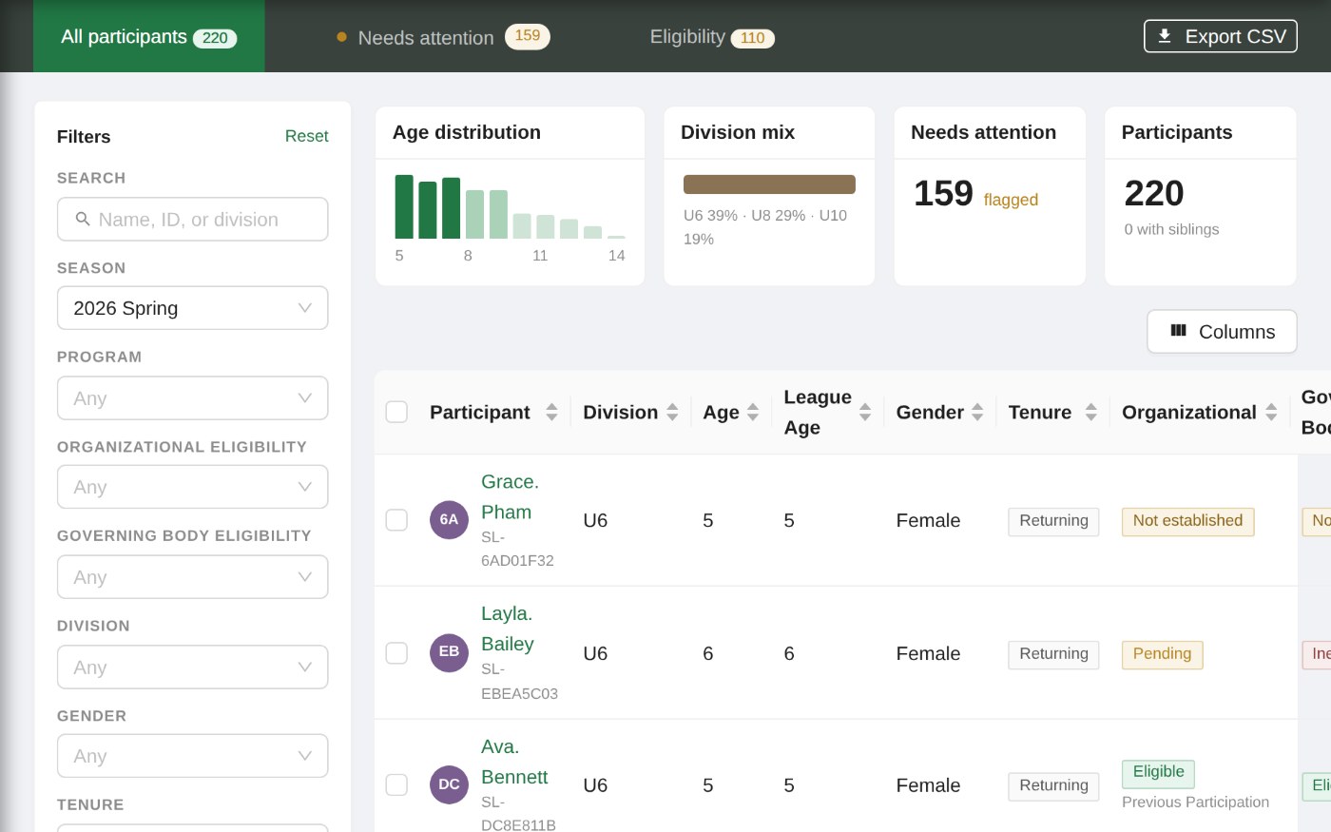Click the 110 badge on the Eligibility tab
The height and width of the screenshot is (832, 1331).
[752, 38]
